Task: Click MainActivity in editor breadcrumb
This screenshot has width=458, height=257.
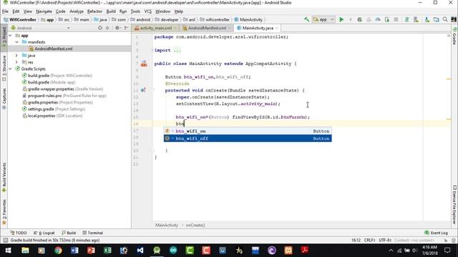Action: click(x=167, y=226)
